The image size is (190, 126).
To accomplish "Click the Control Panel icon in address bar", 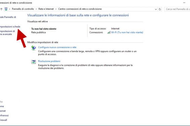I will point(6,9).
